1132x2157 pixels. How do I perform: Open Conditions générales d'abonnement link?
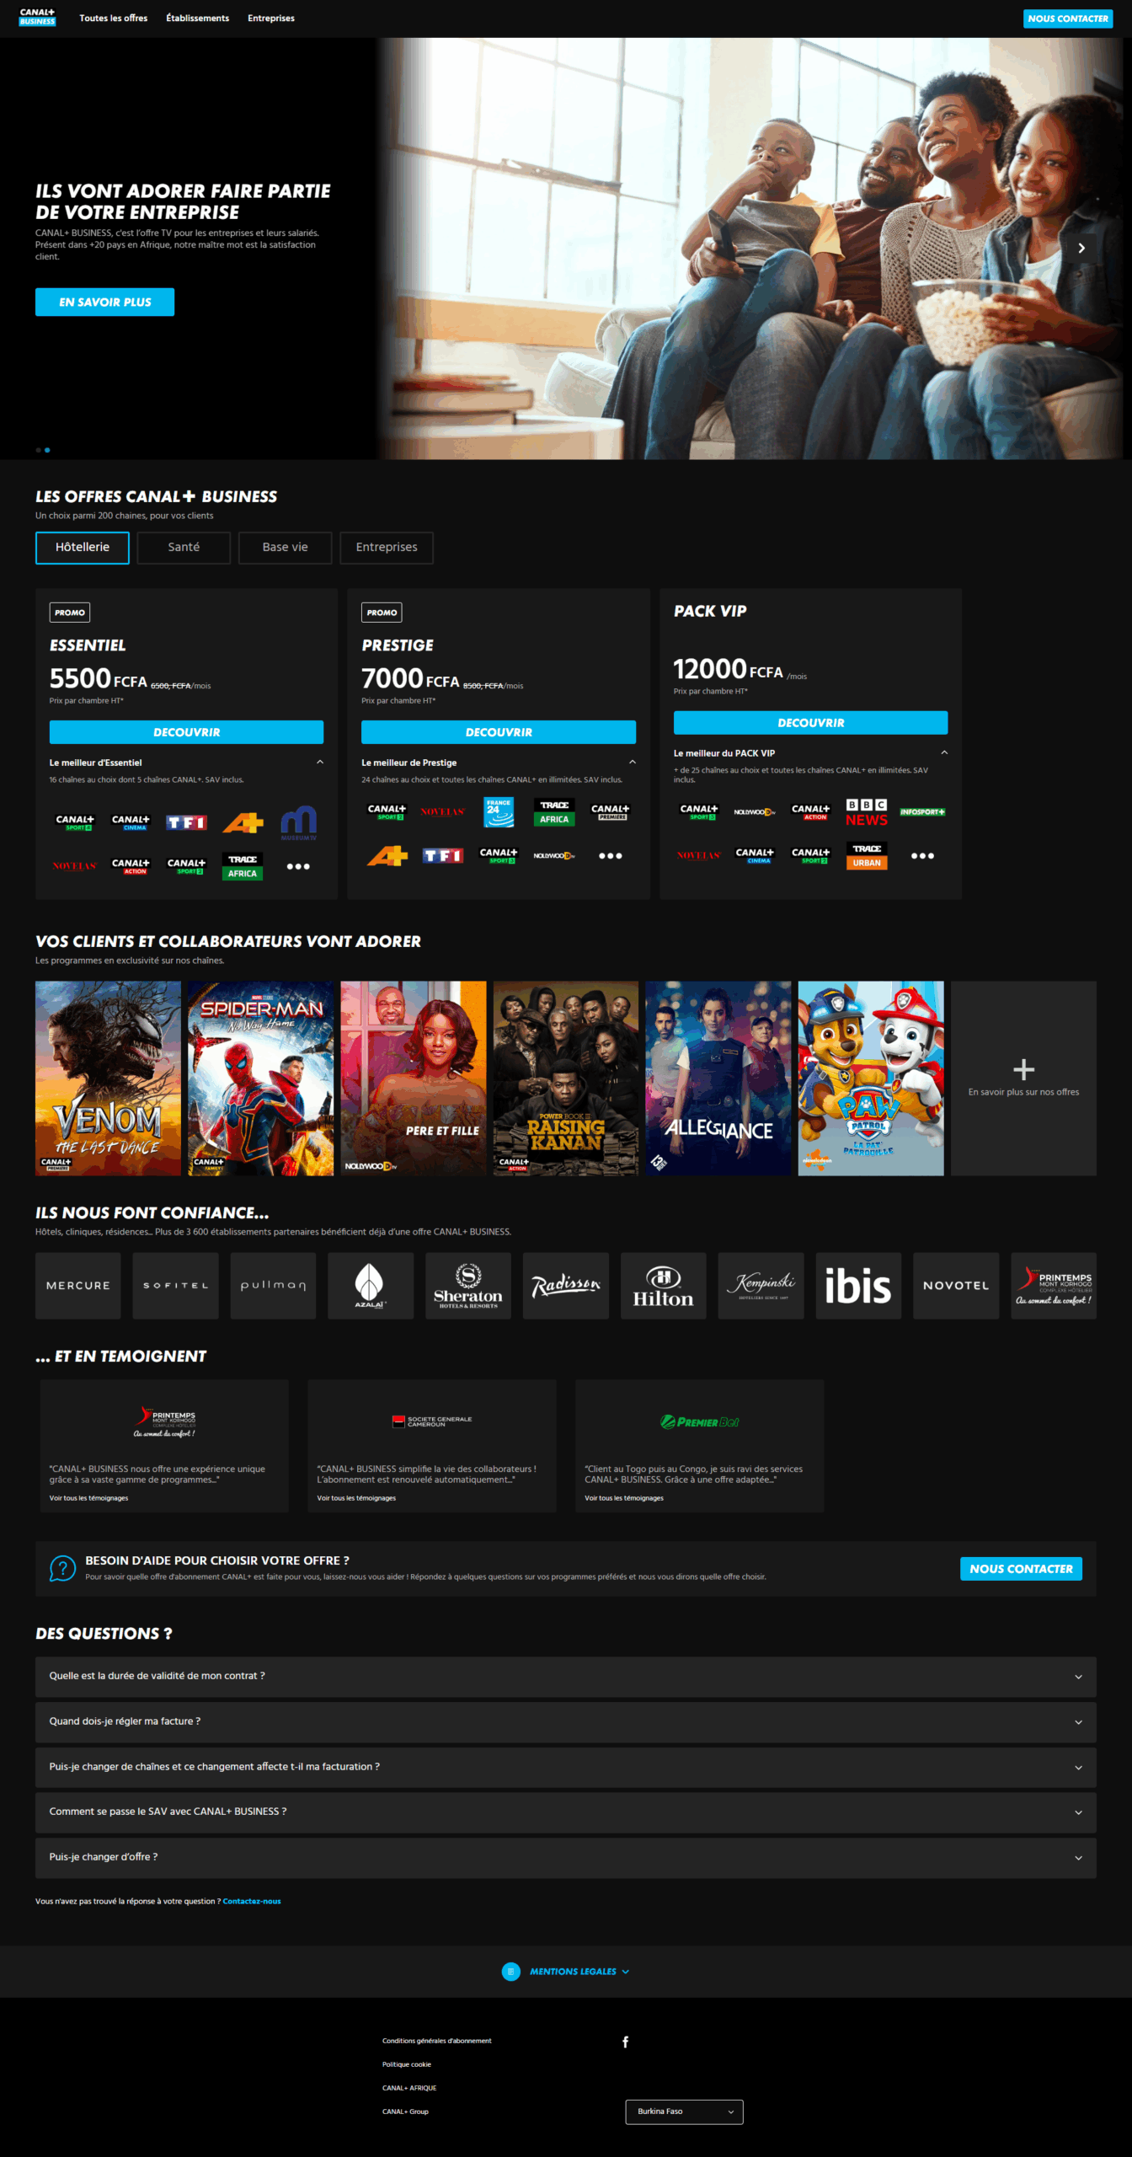tap(436, 2042)
